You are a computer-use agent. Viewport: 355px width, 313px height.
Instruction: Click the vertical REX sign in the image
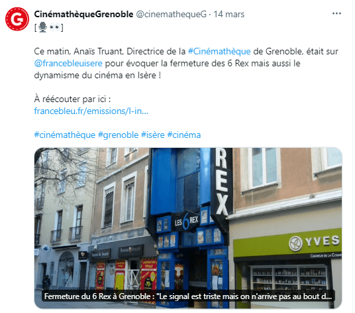point(222,182)
